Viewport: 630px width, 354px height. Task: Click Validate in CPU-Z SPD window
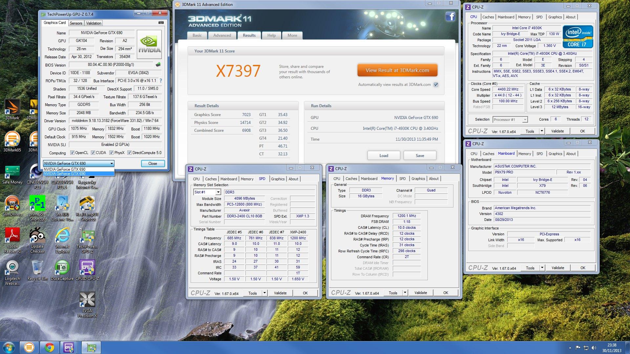280,293
